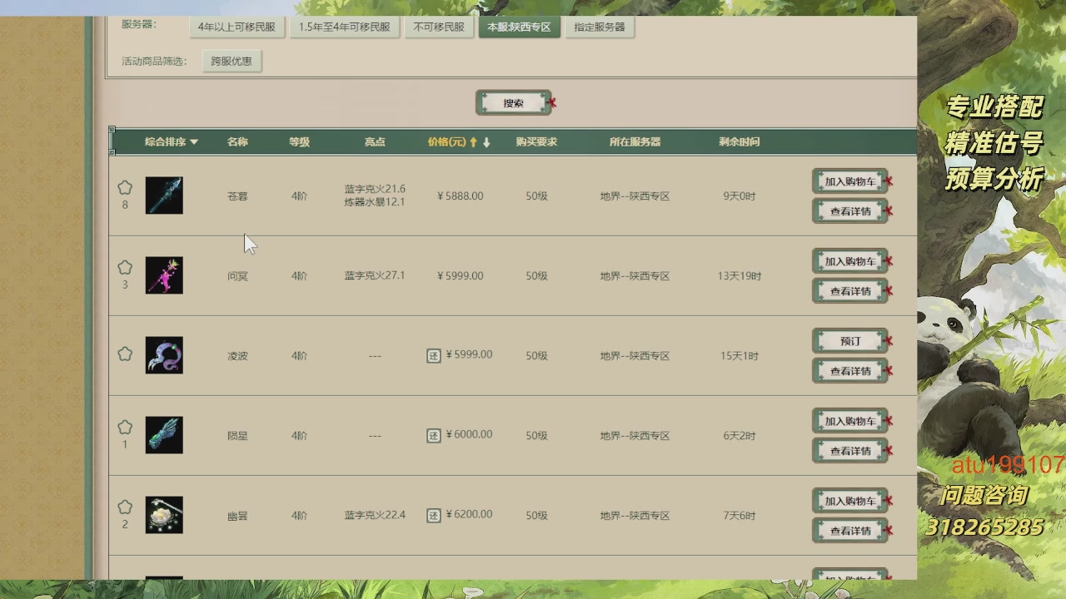Click the 亮点 column header

coord(375,142)
